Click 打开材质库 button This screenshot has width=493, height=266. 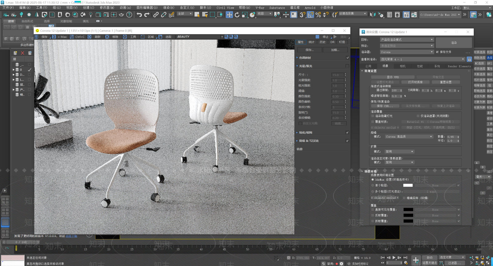(415, 82)
